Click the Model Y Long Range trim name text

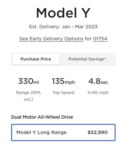pos(41,132)
